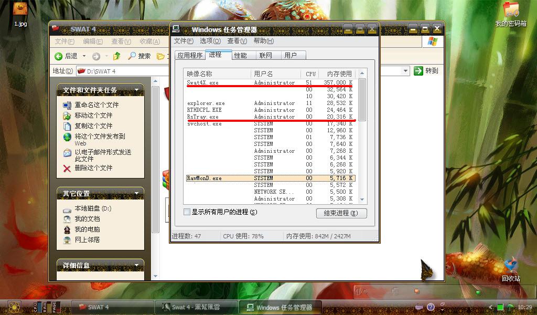Switch to the 性能 tab
Viewport: 537px width, 315px height.
point(244,55)
